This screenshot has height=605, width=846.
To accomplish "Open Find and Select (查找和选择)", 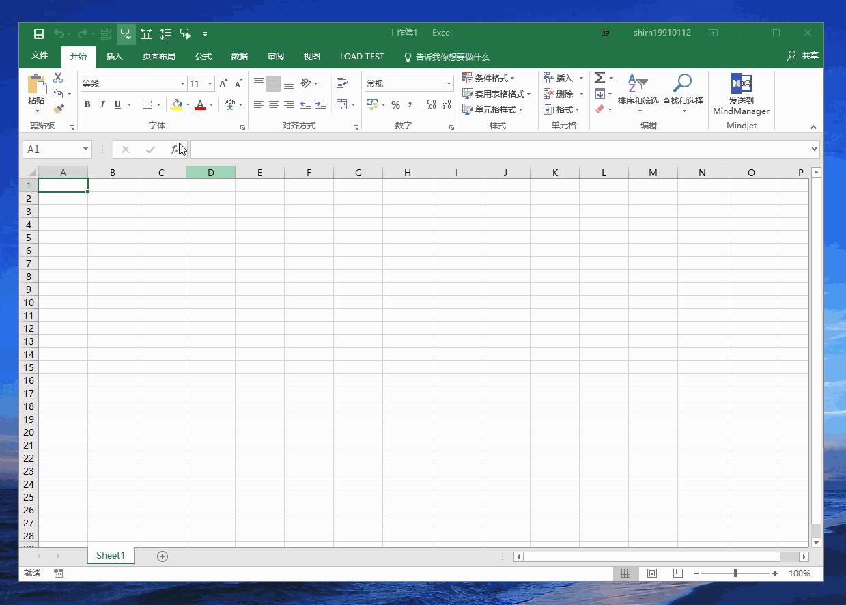I will pos(683,94).
